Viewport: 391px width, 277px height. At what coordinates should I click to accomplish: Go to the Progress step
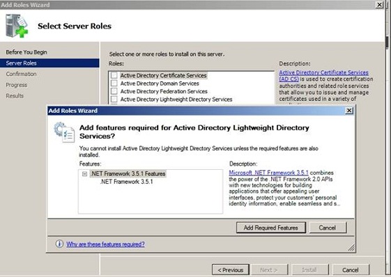(17, 85)
